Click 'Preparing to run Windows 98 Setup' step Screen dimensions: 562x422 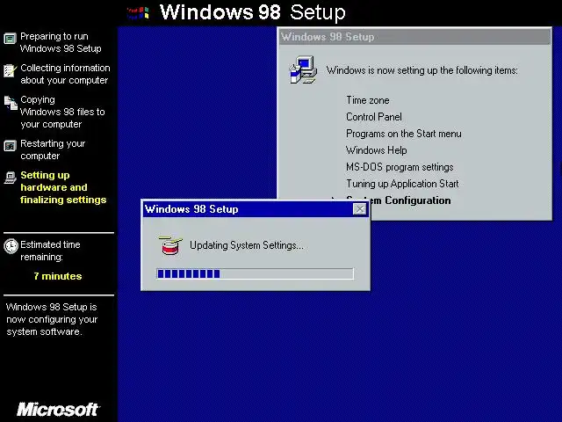pyautogui.click(x=61, y=42)
